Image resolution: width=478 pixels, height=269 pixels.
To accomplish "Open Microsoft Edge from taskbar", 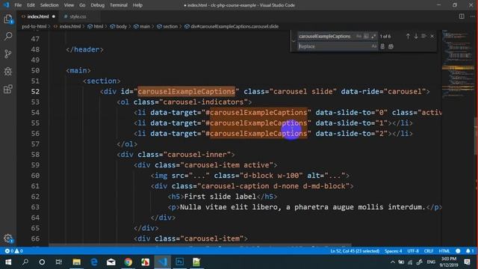I will point(94,262).
